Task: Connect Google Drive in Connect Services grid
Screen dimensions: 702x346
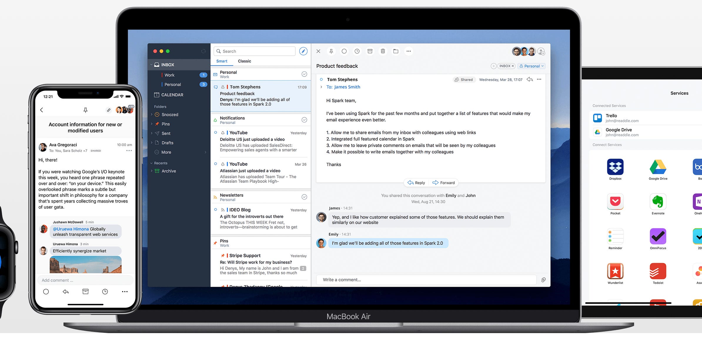Action: coord(658,169)
